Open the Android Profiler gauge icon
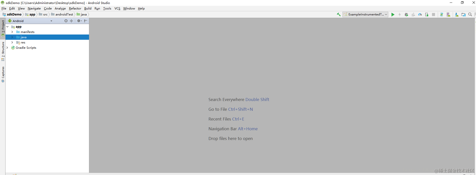The width and height of the screenshot is (476, 175). click(420, 14)
